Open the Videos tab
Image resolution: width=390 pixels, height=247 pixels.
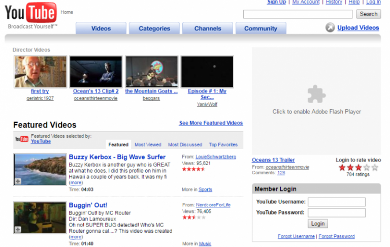(x=101, y=28)
